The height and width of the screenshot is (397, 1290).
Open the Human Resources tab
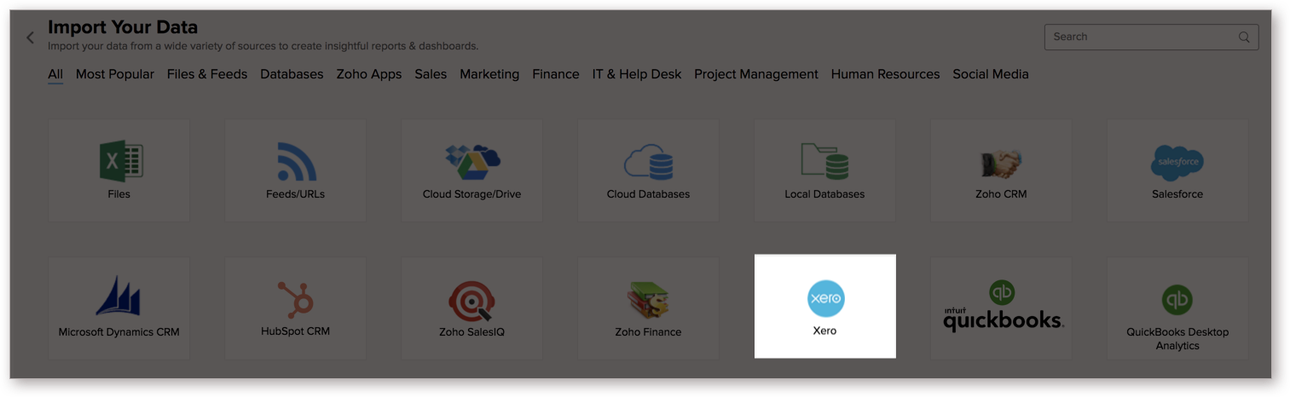tap(885, 74)
